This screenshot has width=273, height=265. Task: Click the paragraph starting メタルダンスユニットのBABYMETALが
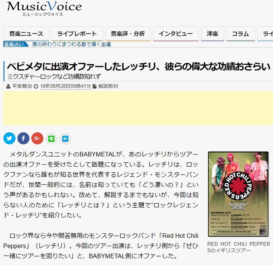[x=101, y=185]
